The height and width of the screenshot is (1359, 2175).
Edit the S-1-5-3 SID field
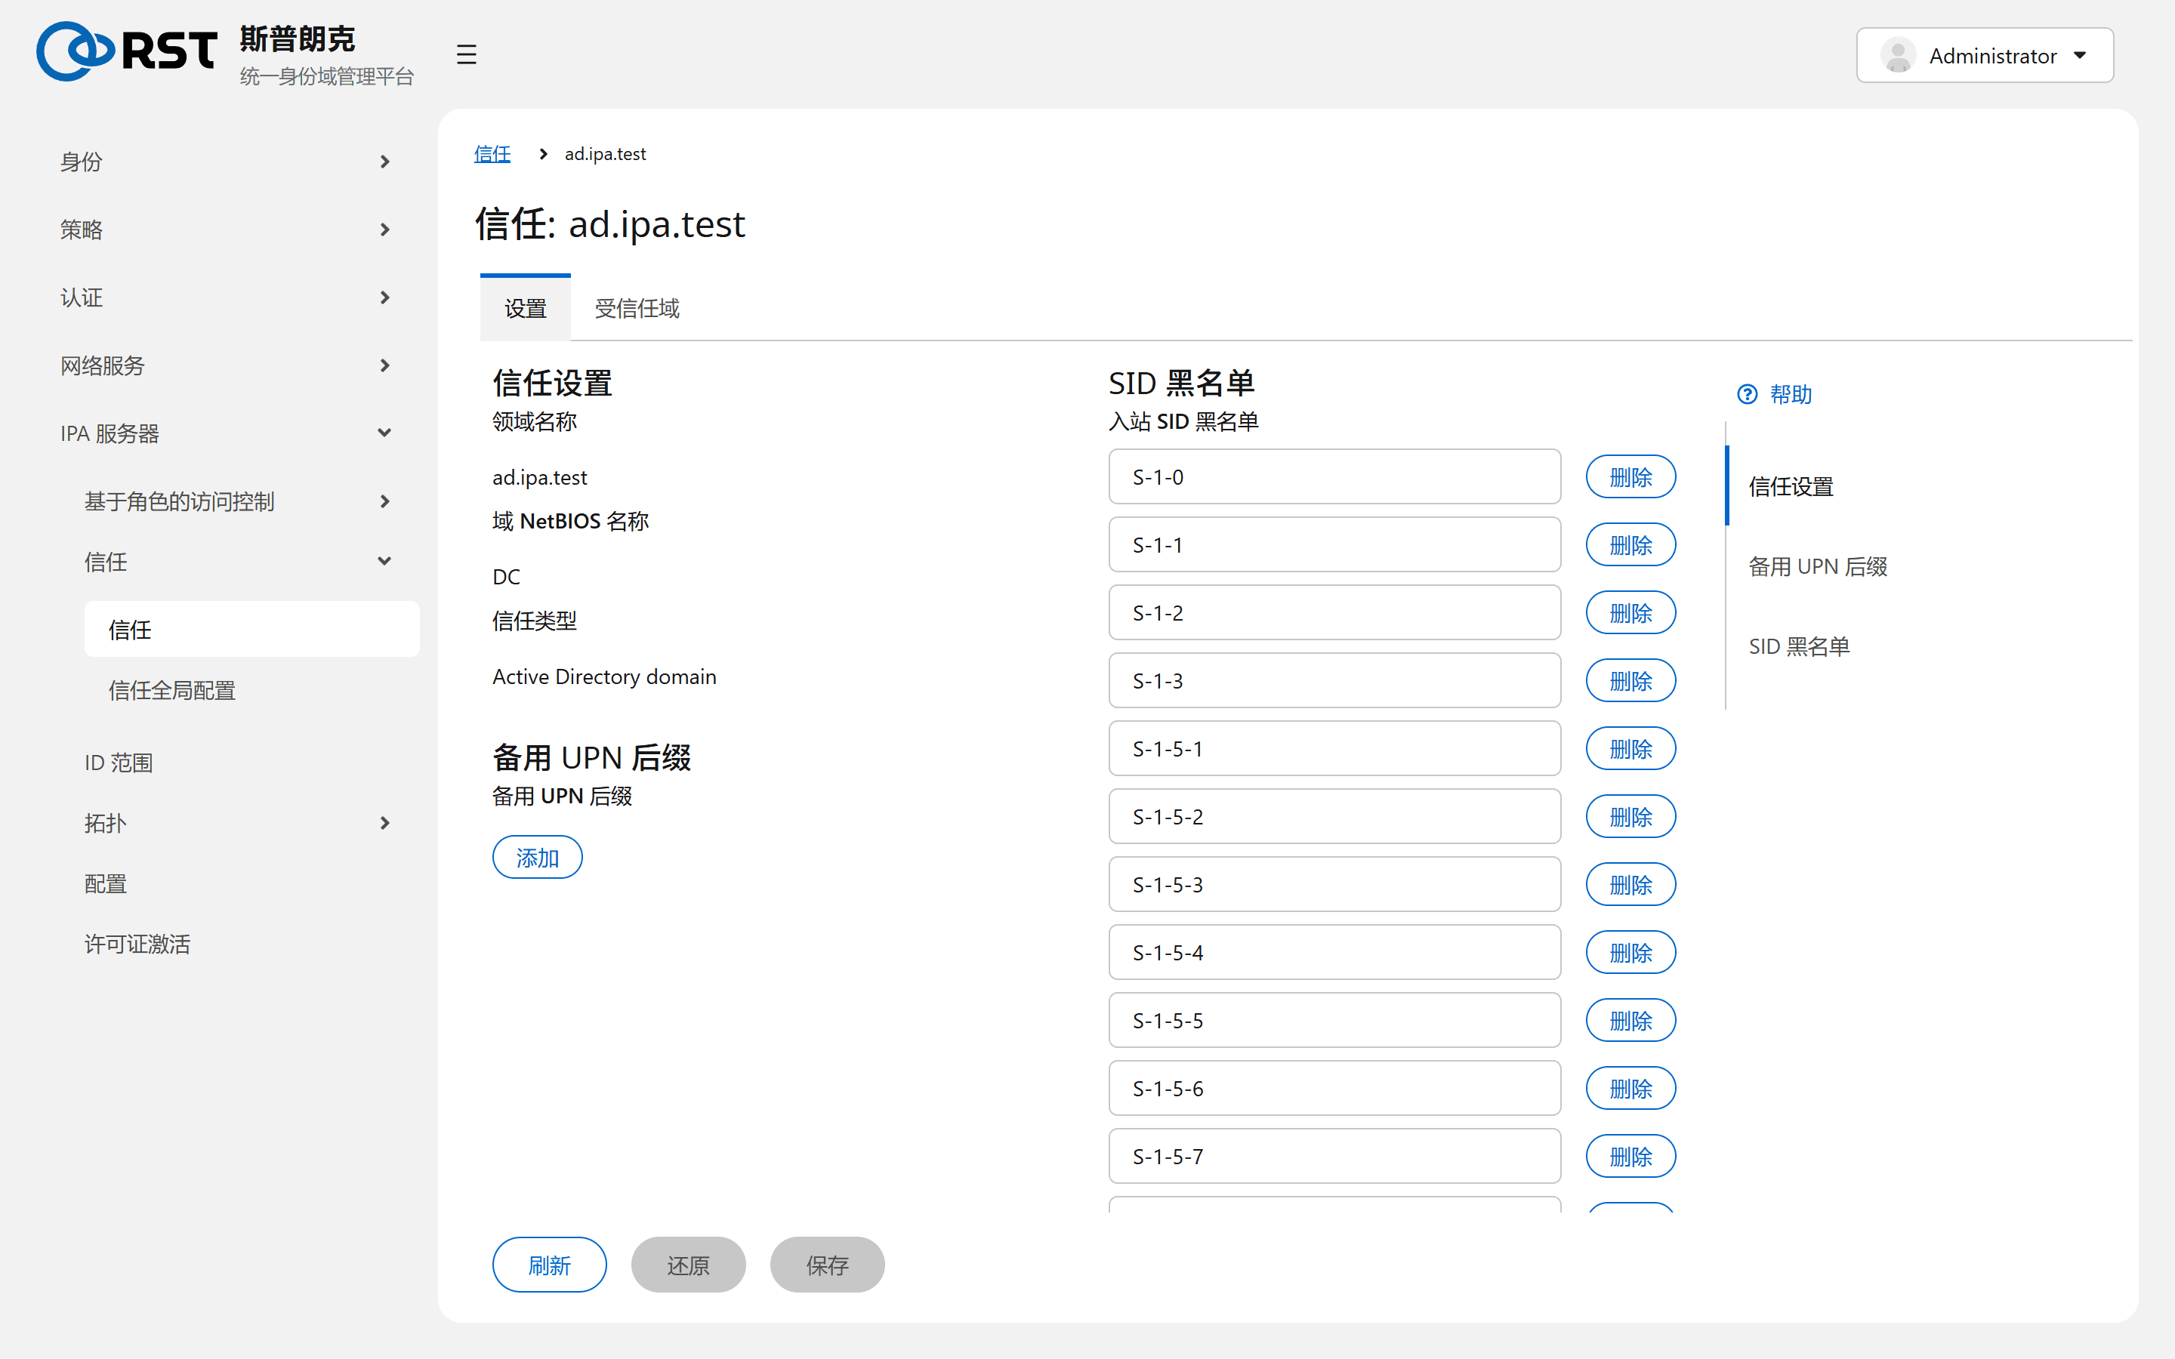pyautogui.click(x=1334, y=884)
